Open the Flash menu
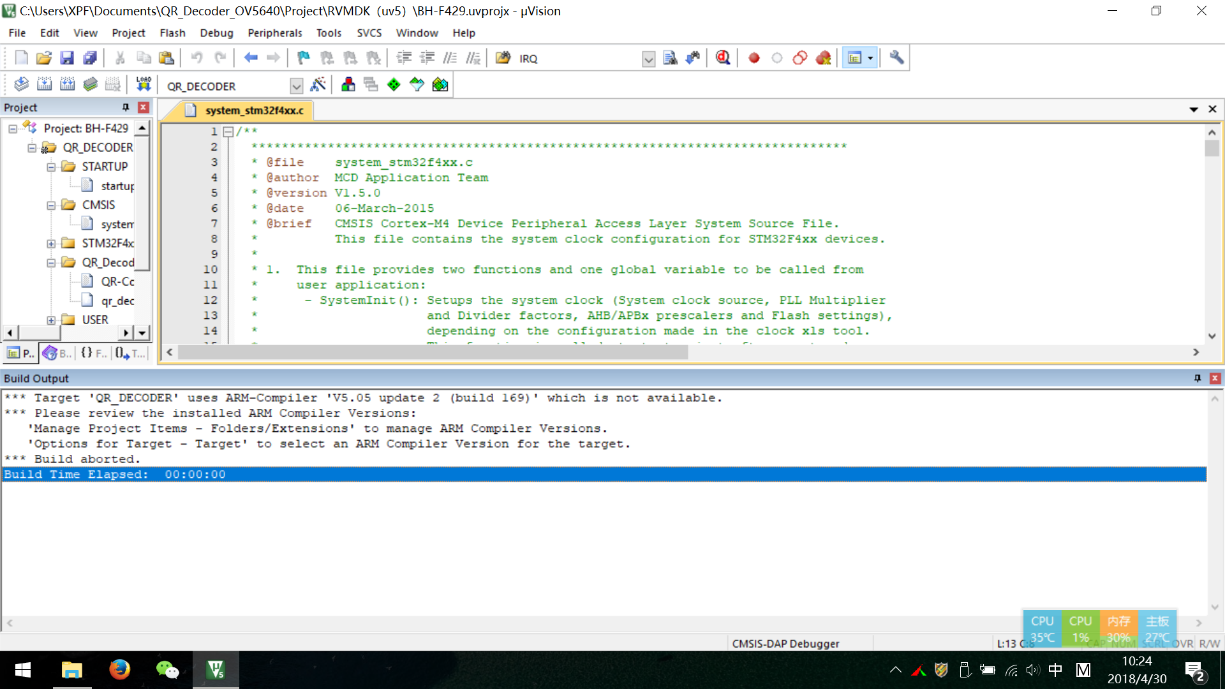Image resolution: width=1225 pixels, height=689 pixels. (x=172, y=33)
